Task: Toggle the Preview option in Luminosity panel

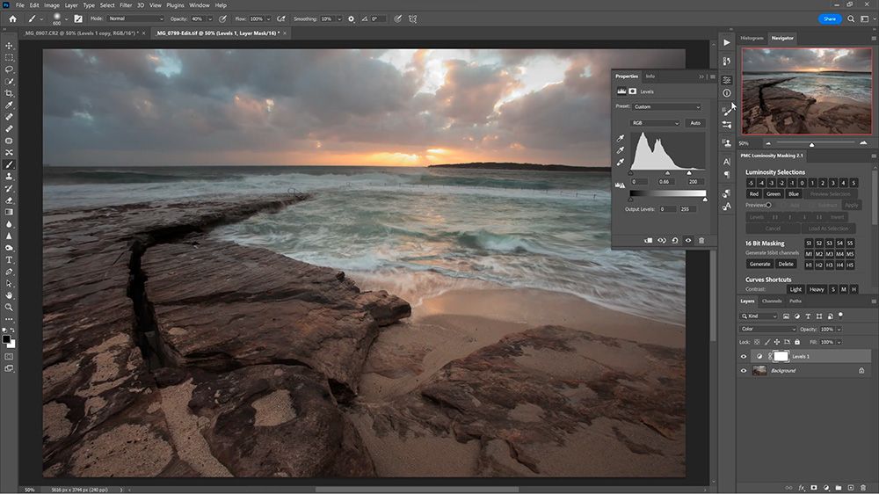Action: tap(768, 205)
